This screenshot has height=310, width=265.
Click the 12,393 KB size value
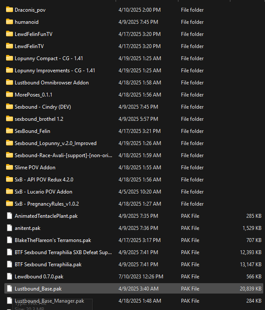coord(251,252)
